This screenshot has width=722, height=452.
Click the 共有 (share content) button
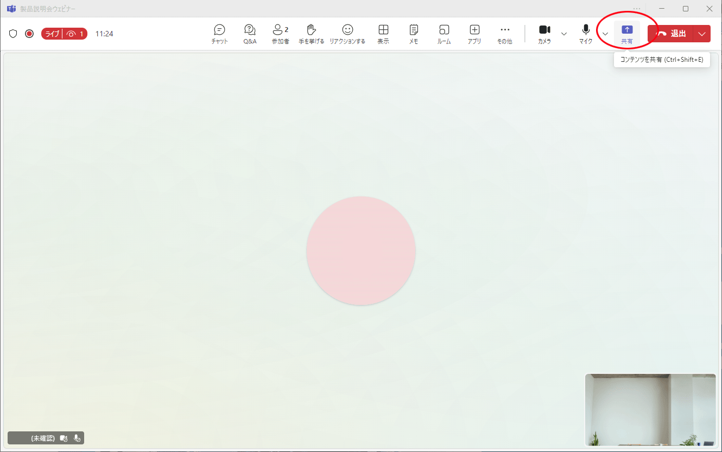point(627,34)
